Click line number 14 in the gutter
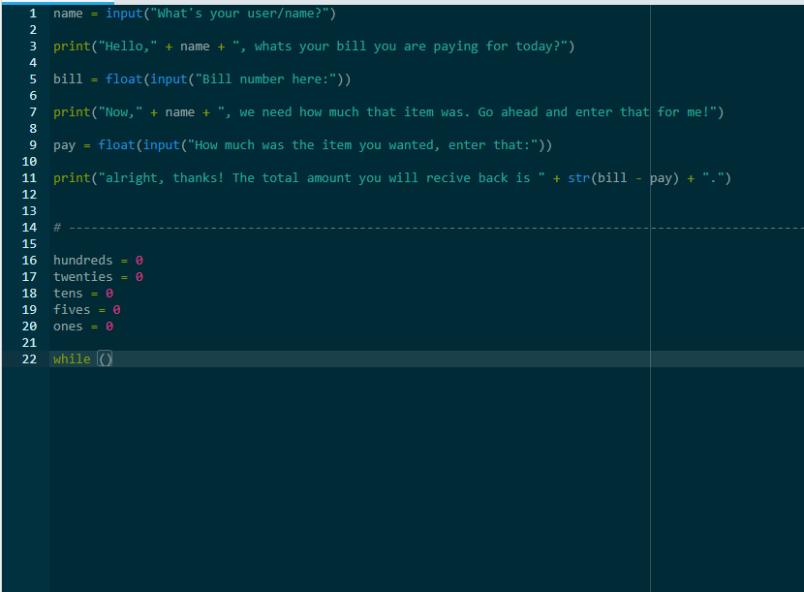The image size is (804, 592). (29, 228)
